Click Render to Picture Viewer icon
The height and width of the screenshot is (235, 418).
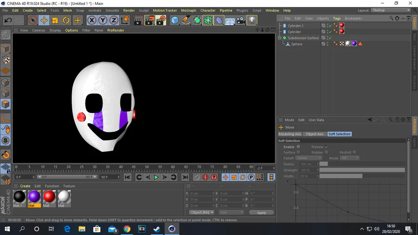150,20
